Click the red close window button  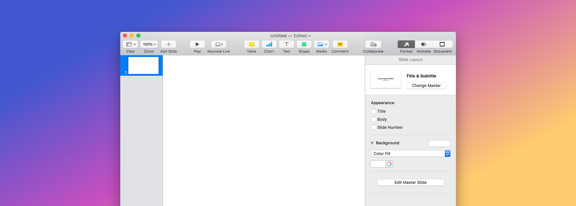[125, 36]
